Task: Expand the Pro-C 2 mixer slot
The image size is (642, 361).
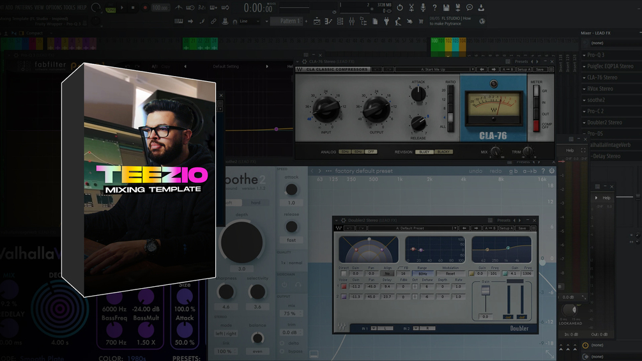Action: click(x=585, y=111)
